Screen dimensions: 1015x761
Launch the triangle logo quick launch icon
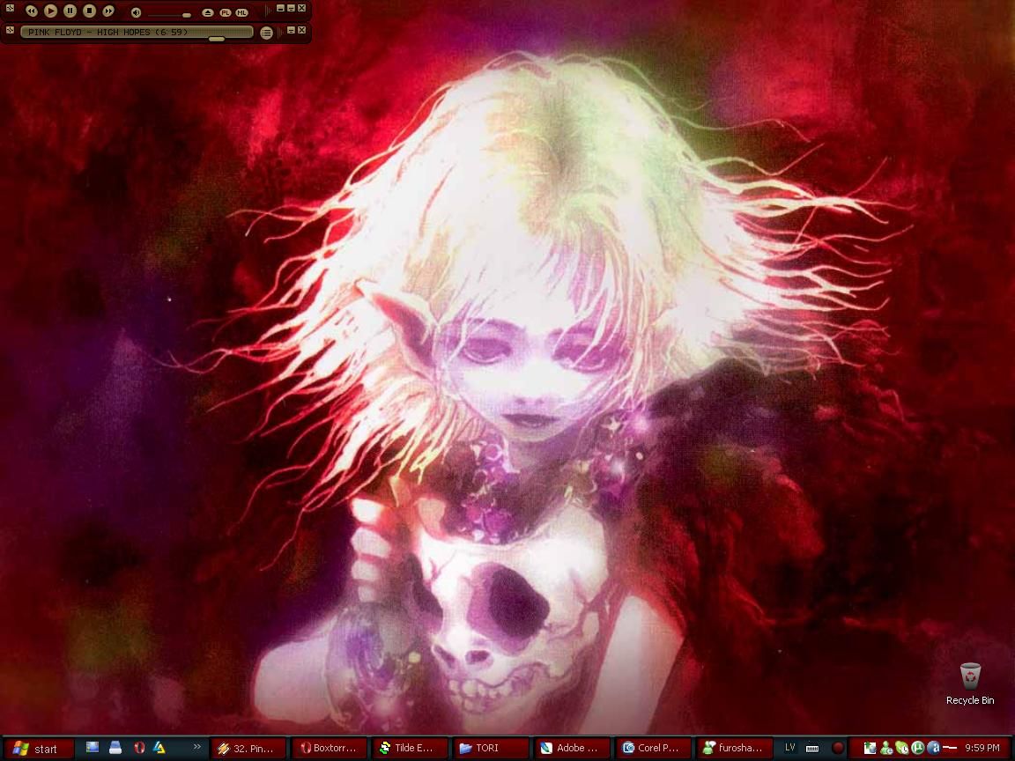pos(159,748)
